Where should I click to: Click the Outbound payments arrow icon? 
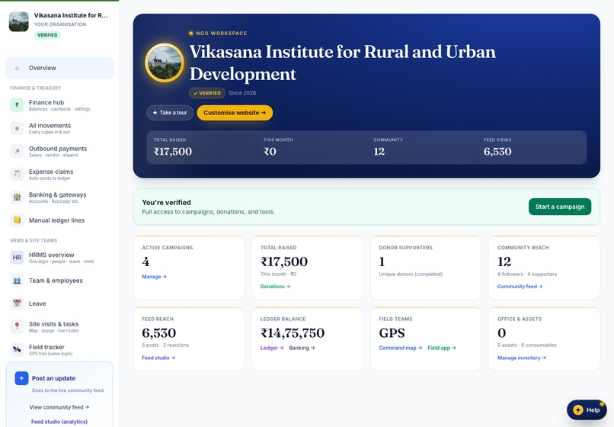[17, 151]
